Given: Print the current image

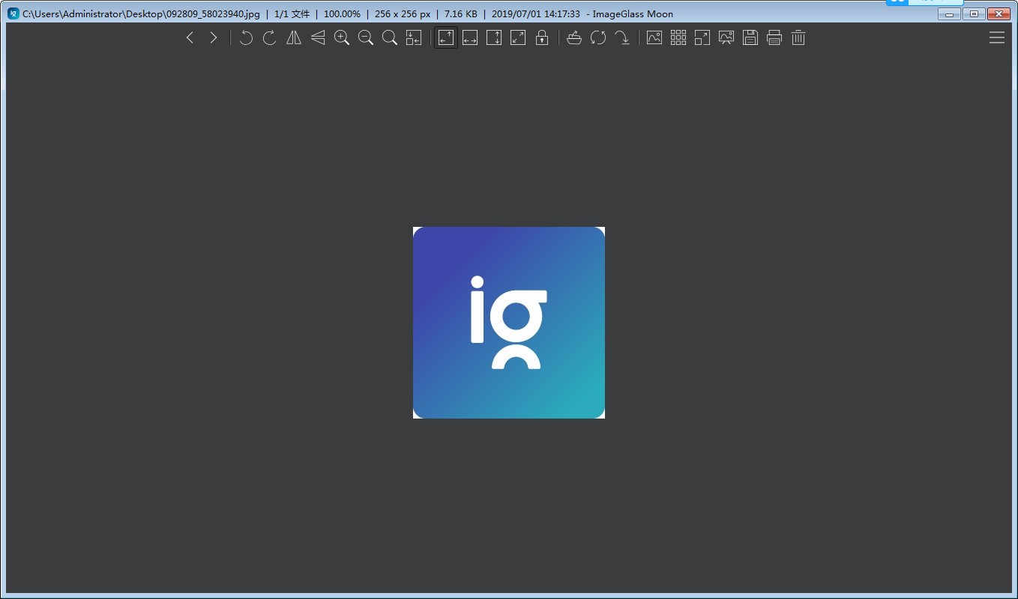Looking at the screenshot, I should click(x=774, y=37).
